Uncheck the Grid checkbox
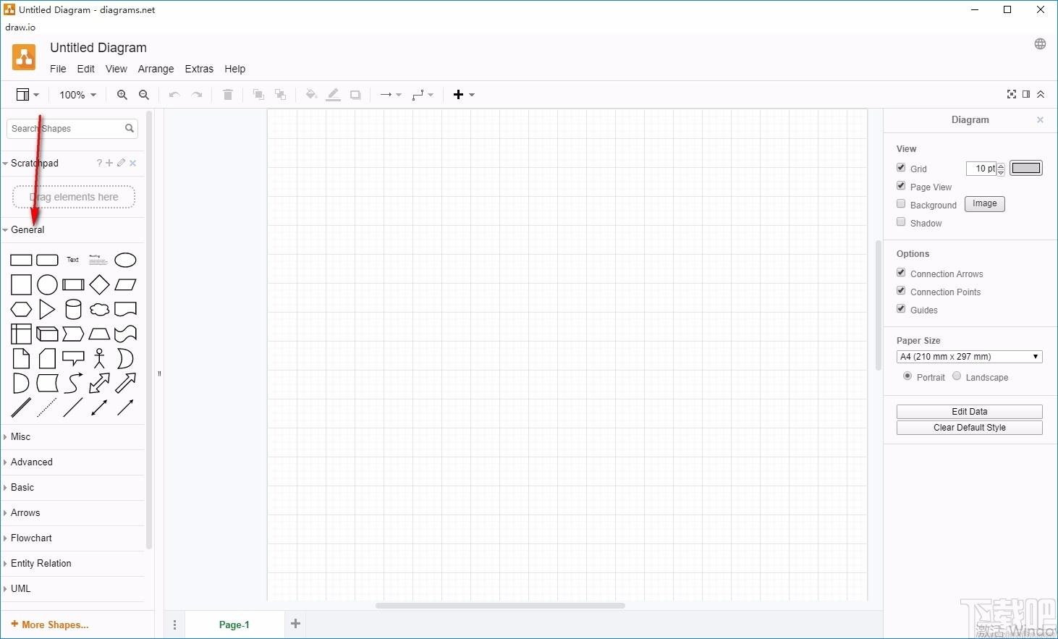The image size is (1058, 639). tap(901, 167)
